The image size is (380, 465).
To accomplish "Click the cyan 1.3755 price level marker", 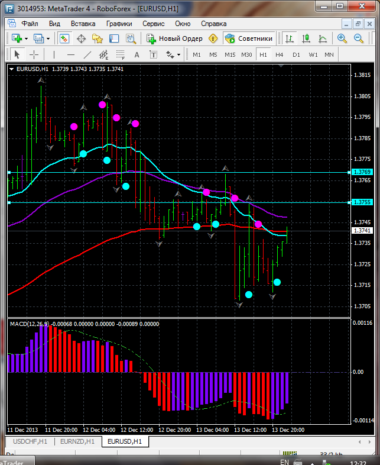I will [x=361, y=202].
